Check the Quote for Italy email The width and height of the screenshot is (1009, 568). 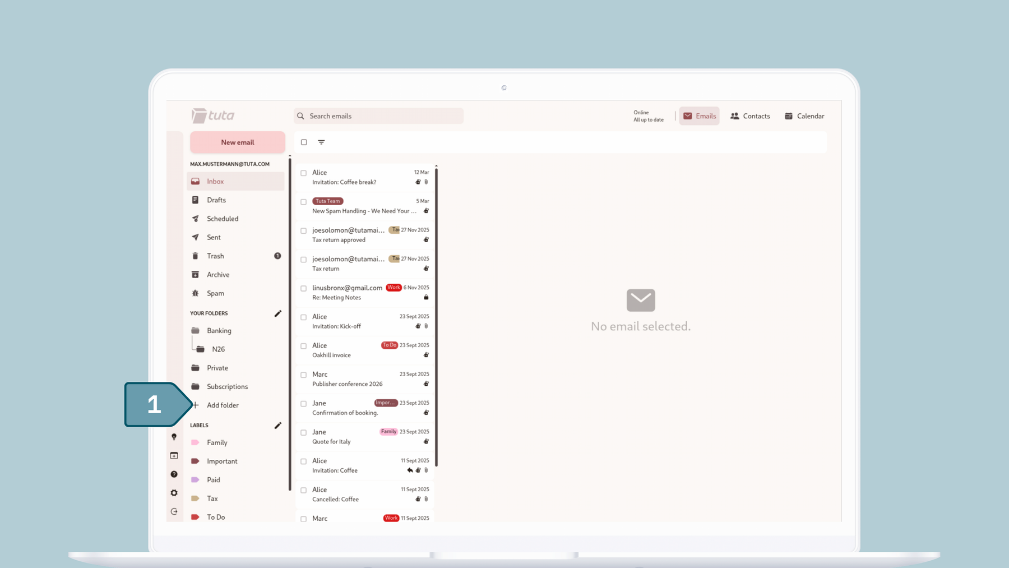click(303, 433)
